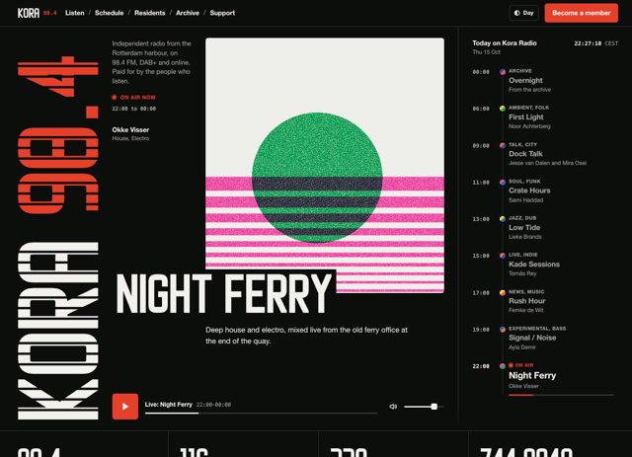Click the Night Ferry schedule color dot
The width and height of the screenshot is (632, 457).
coord(503,366)
